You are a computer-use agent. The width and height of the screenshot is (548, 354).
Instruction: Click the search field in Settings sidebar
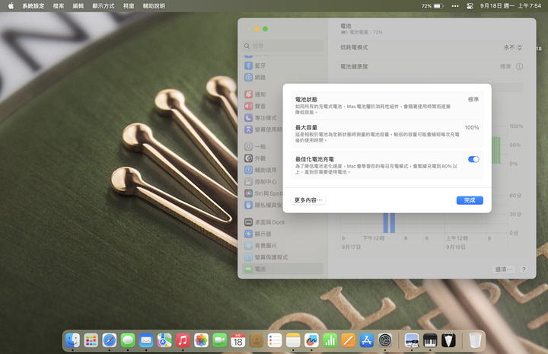click(282, 46)
